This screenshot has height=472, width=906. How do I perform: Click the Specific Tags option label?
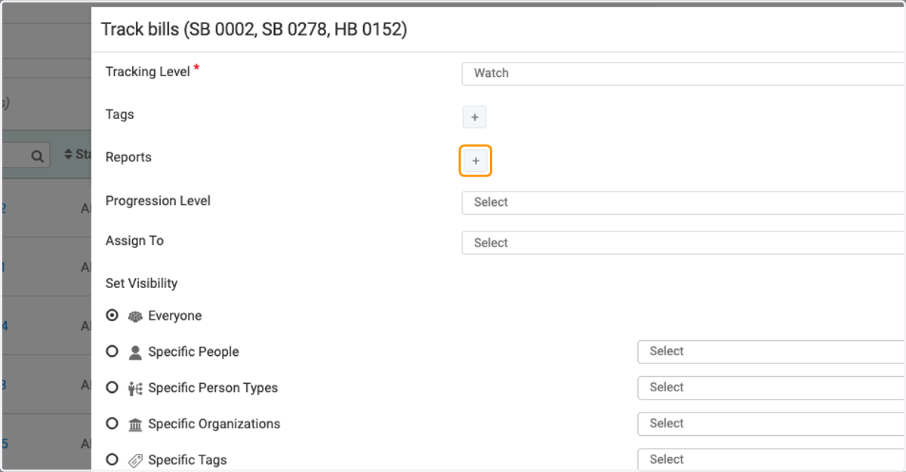[x=187, y=460]
